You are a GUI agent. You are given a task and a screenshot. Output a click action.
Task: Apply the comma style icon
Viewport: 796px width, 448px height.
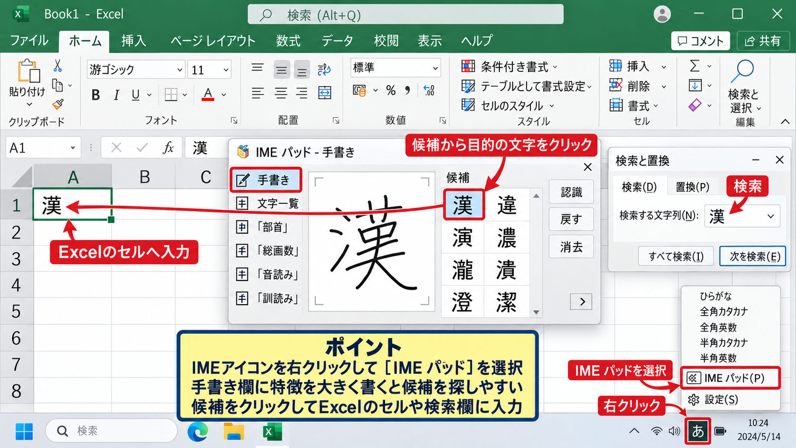click(x=408, y=90)
